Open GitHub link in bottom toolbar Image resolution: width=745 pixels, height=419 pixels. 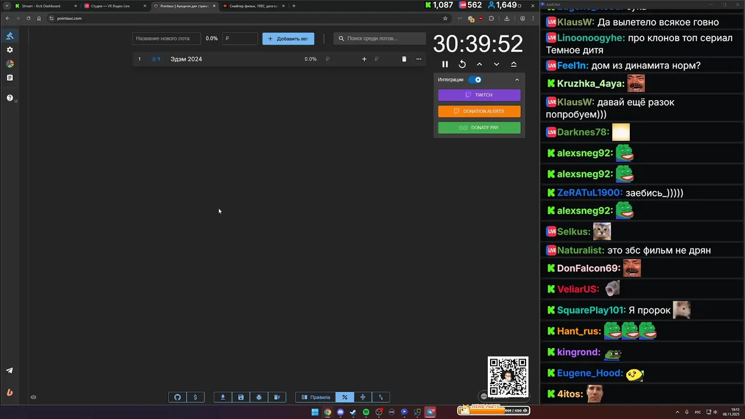pos(178,397)
